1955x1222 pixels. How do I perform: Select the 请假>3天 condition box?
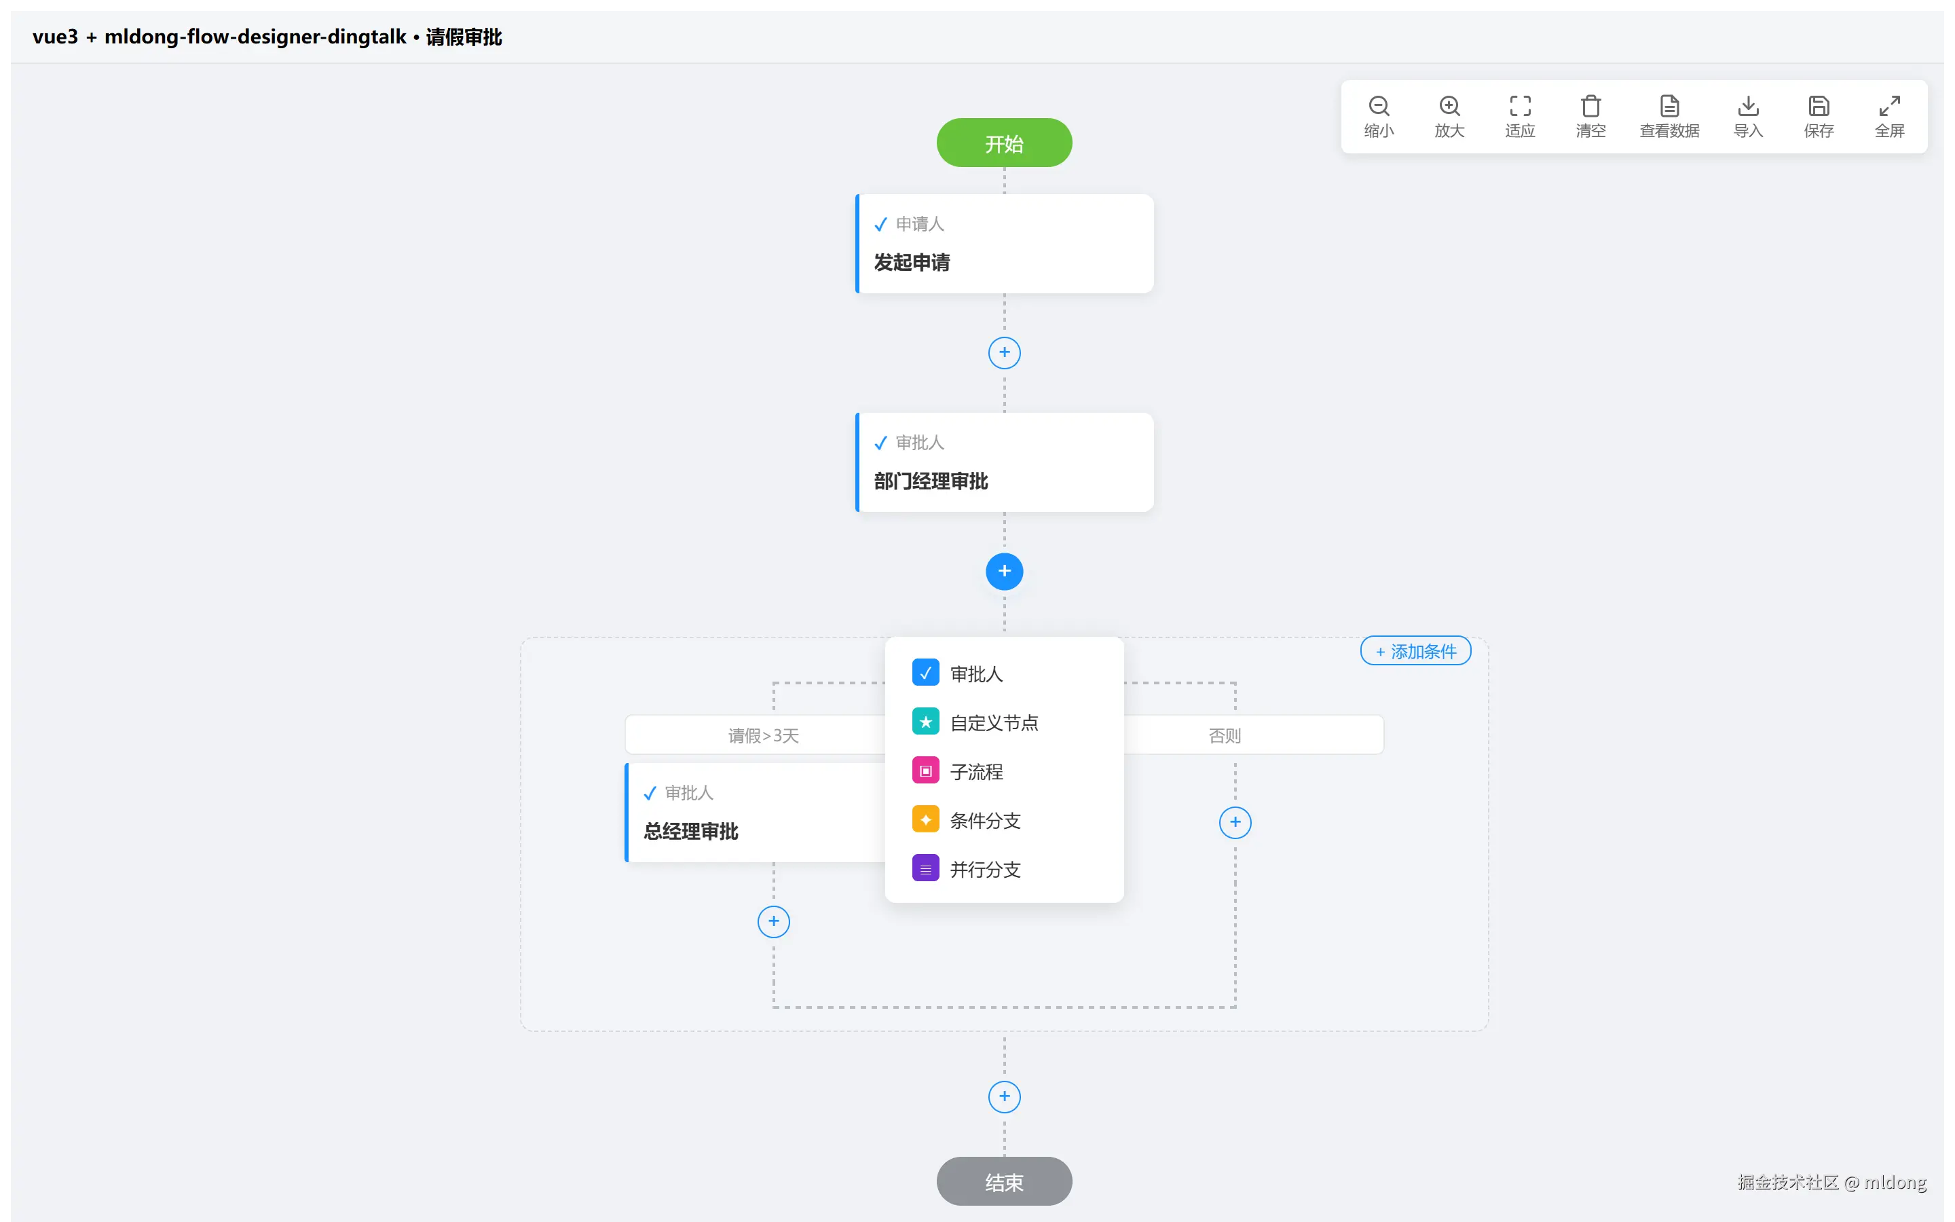[756, 735]
